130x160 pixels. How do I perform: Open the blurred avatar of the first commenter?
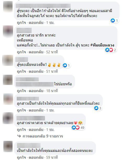[x=8, y=7]
